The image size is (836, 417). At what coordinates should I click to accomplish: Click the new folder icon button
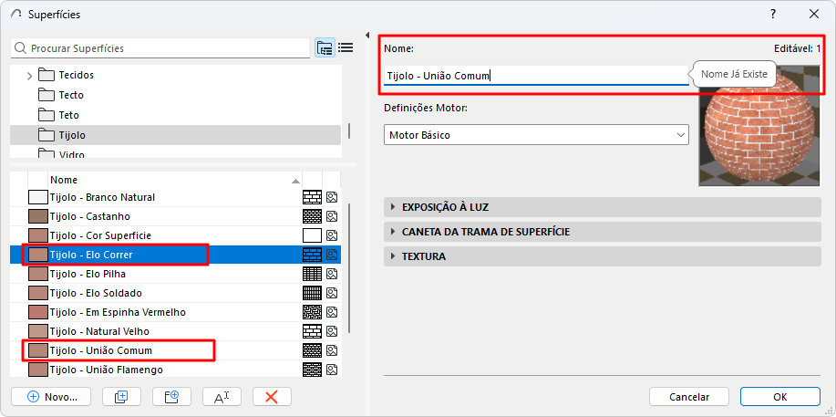tap(165, 397)
